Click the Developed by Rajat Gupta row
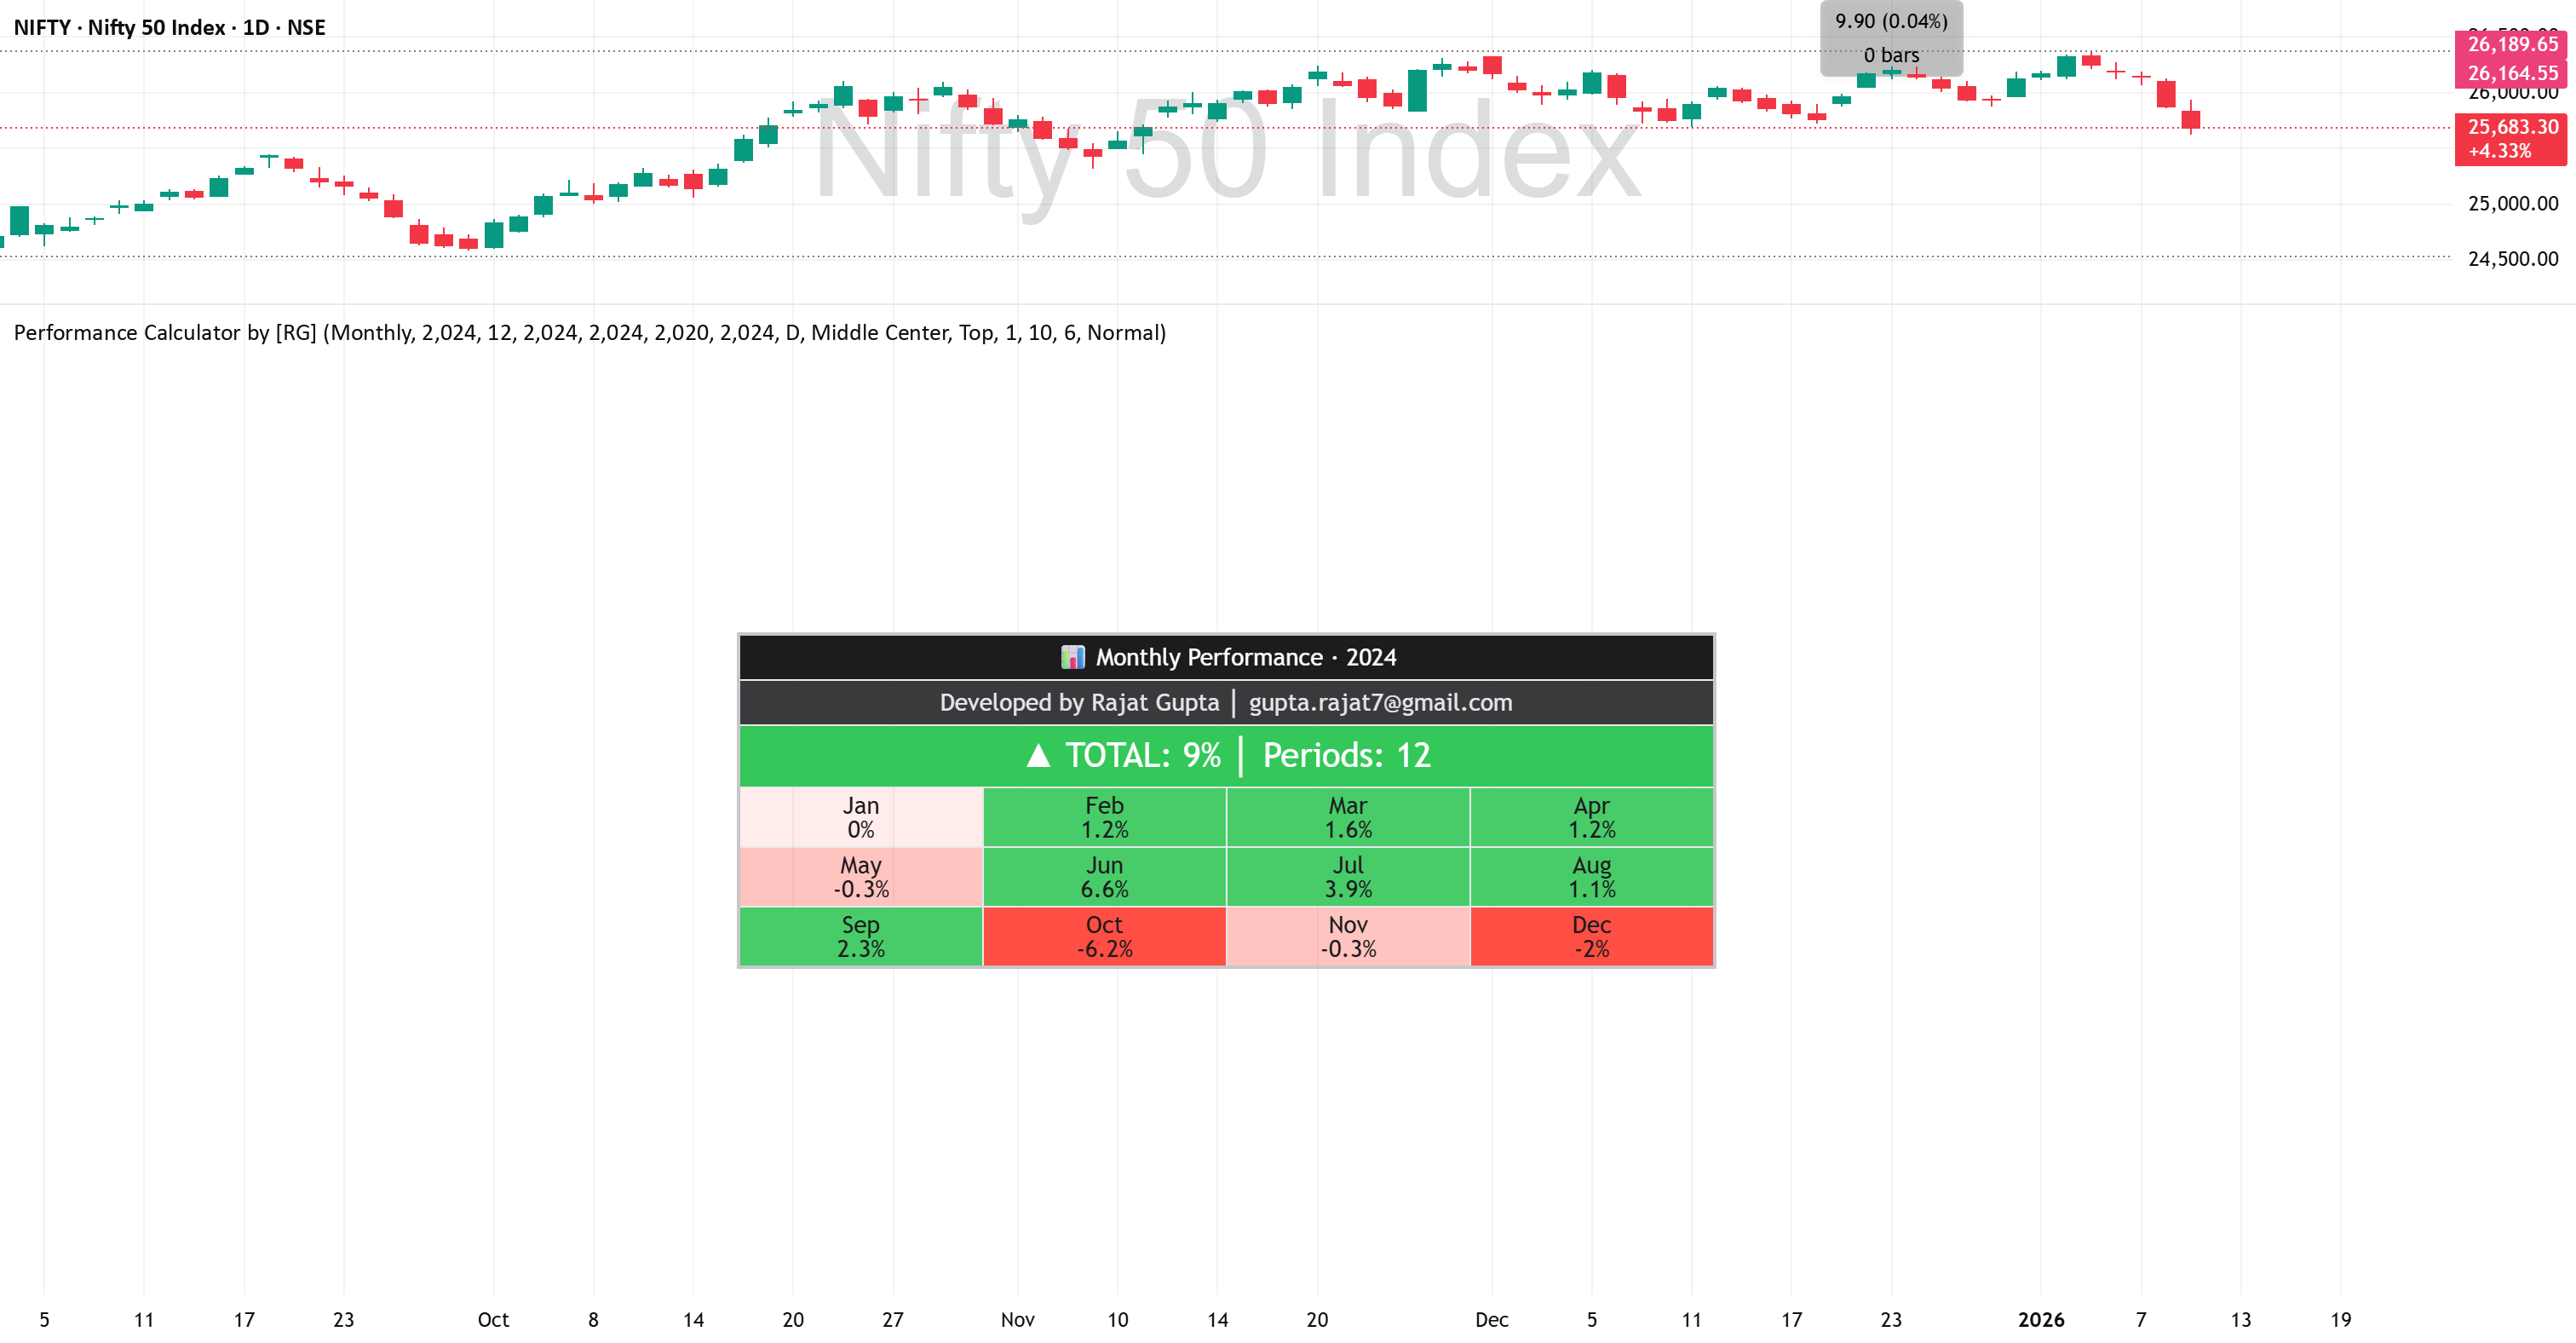 [1226, 703]
